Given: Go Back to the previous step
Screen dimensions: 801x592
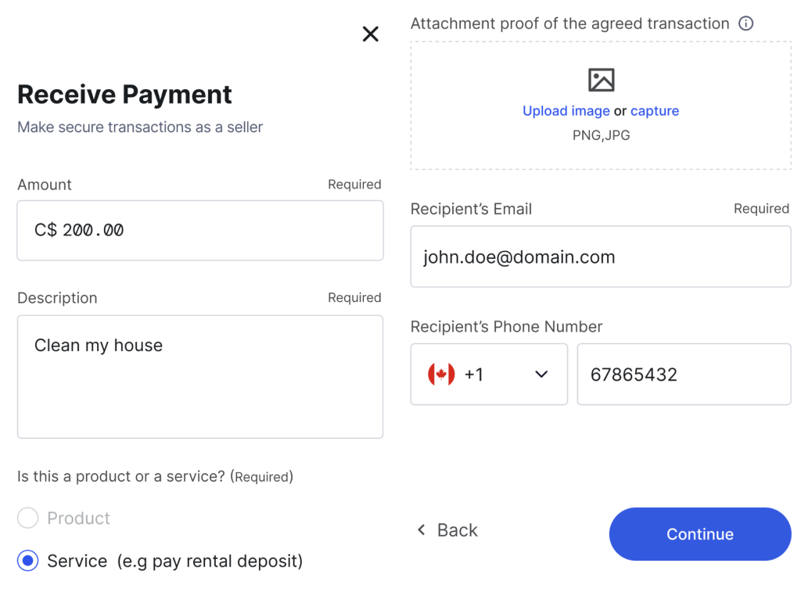Looking at the screenshot, I should pos(447,530).
